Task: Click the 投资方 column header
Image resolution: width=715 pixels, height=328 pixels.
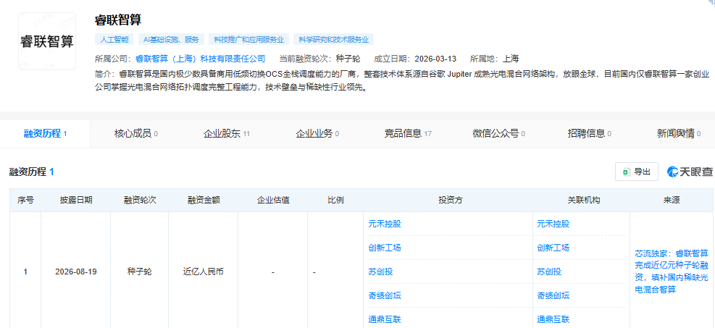Action: pyautogui.click(x=448, y=200)
